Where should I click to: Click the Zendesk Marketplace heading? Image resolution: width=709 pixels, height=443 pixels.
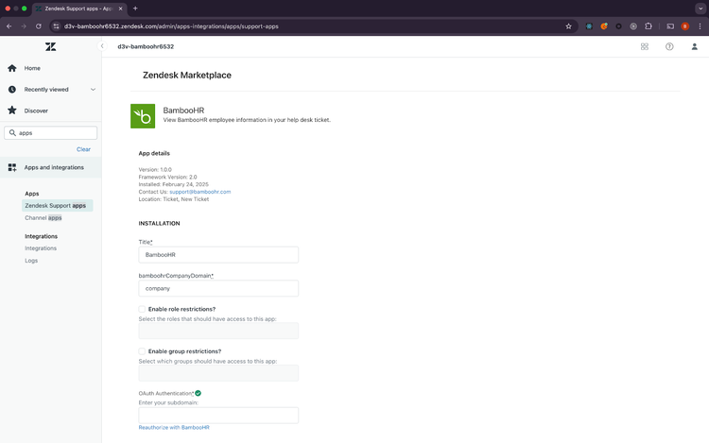pyautogui.click(x=187, y=76)
